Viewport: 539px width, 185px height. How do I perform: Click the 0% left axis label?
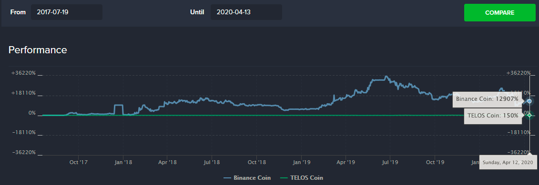point(31,113)
